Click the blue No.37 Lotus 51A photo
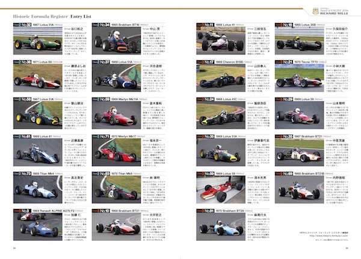Viewport: 361px width, 259px height. [116, 78]
